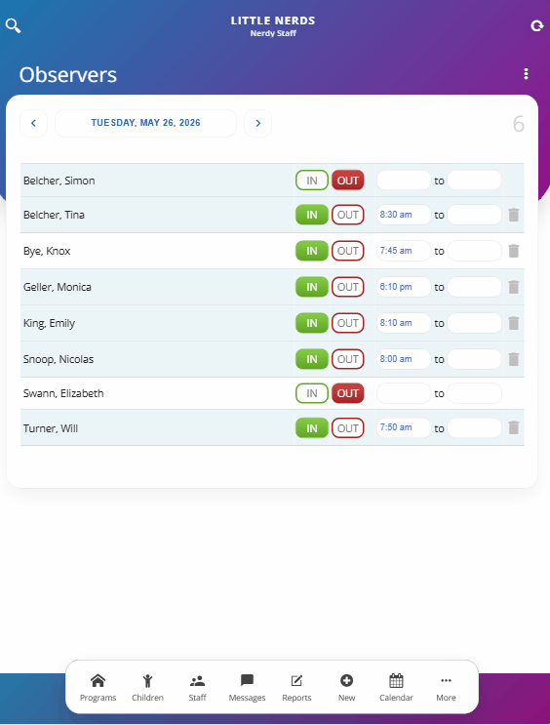
Task: Mark Simon Belcher as IN
Action: (x=312, y=181)
